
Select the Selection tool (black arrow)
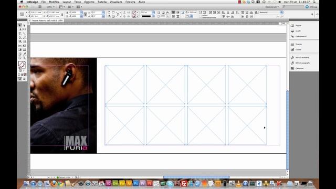click(x=20, y=25)
